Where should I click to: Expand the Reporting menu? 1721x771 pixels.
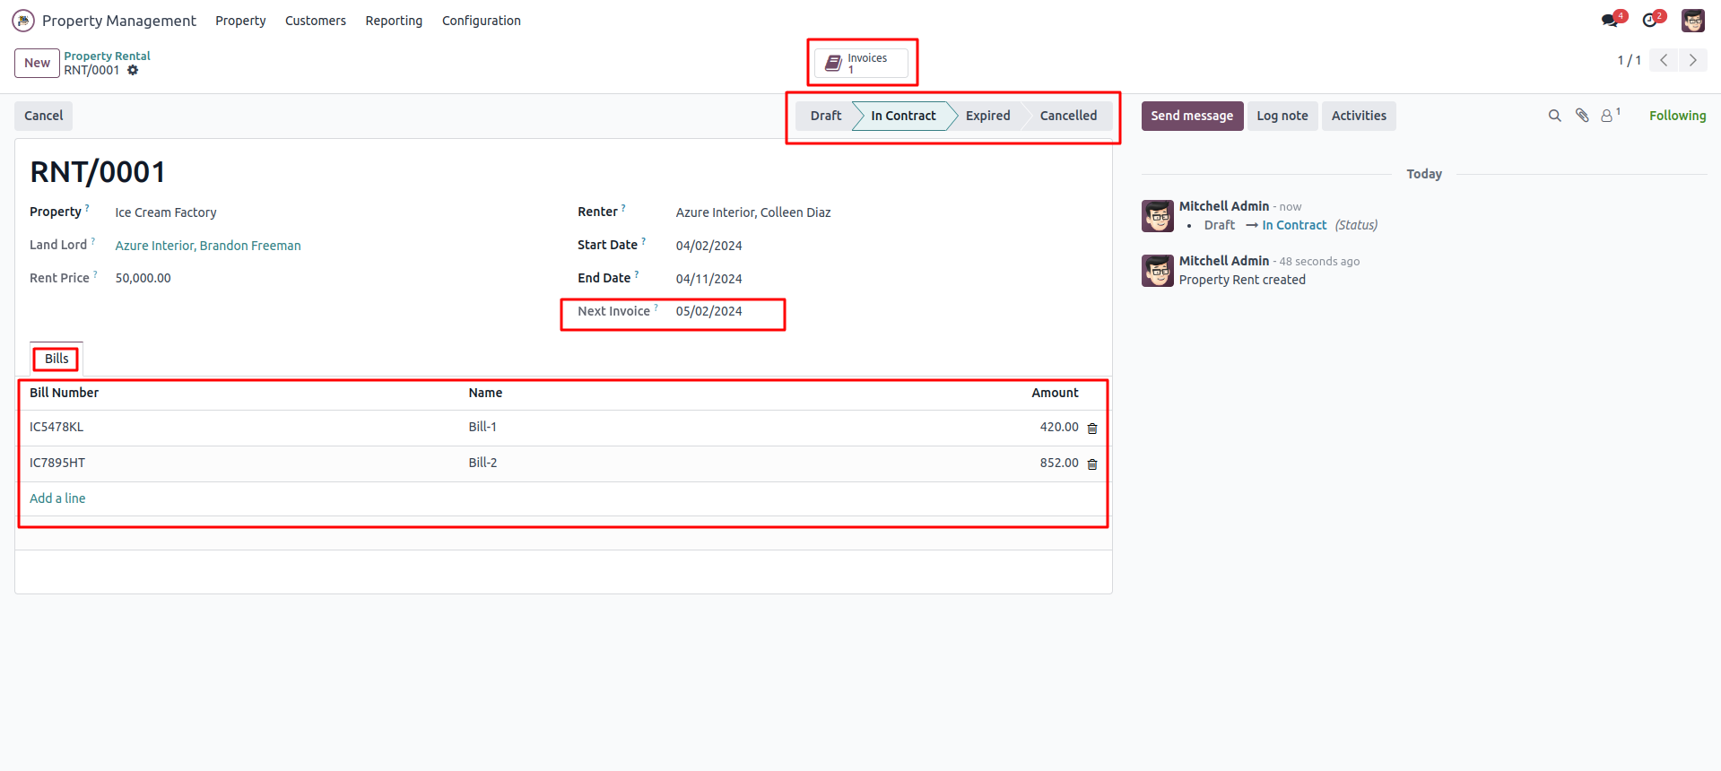pyautogui.click(x=394, y=21)
